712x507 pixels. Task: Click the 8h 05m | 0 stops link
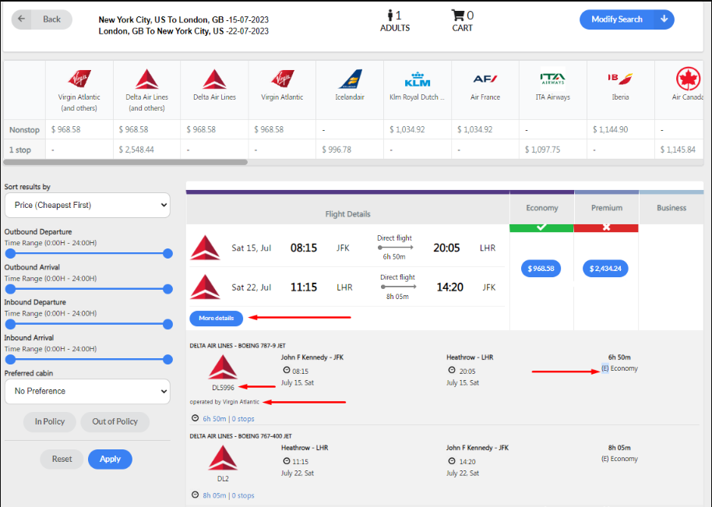[228, 495]
